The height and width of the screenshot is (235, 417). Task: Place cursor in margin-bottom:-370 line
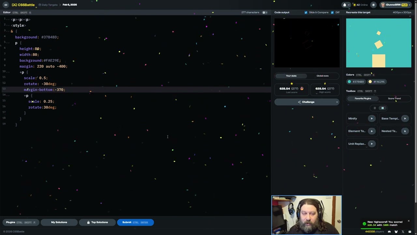click(44, 90)
